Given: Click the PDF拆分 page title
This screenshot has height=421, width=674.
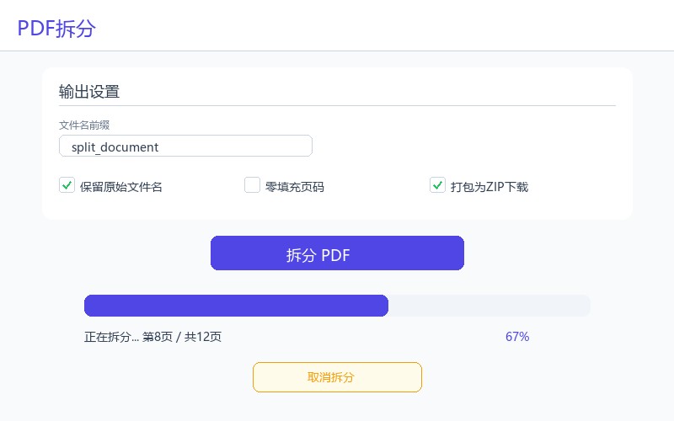Looking at the screenshot, I should coord(56,29).
